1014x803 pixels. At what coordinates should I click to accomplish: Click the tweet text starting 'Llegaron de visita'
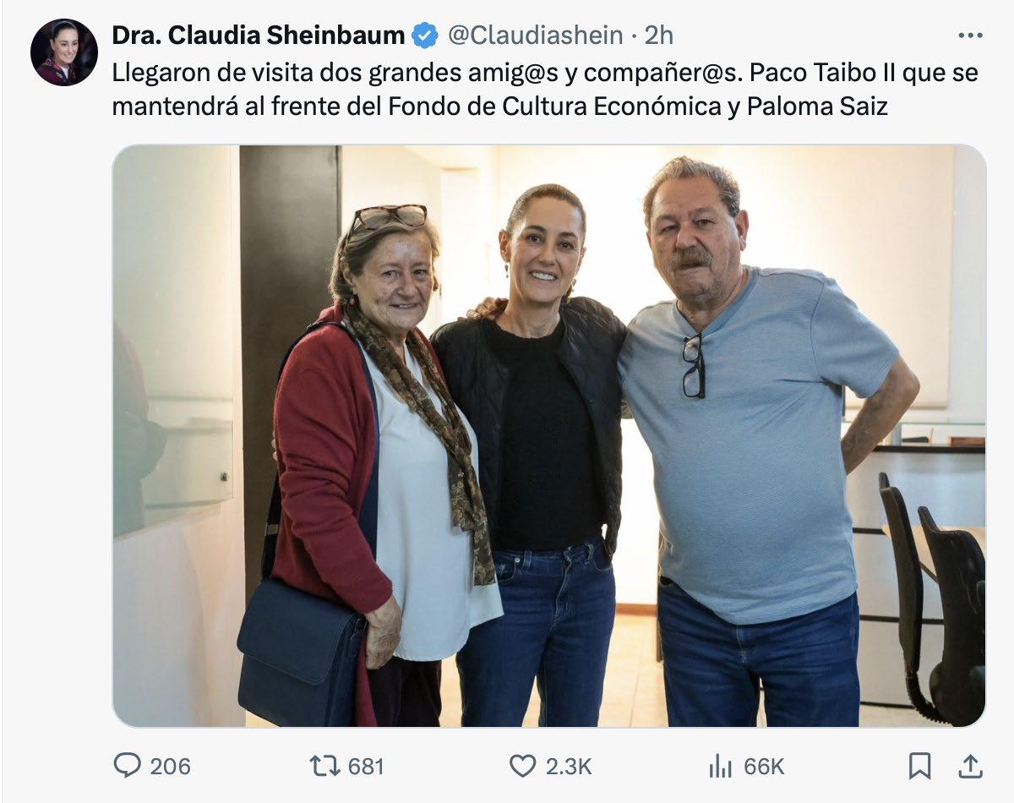(x=338, y=73)
